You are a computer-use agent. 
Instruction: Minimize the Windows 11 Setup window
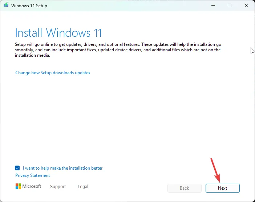point(213,5)
